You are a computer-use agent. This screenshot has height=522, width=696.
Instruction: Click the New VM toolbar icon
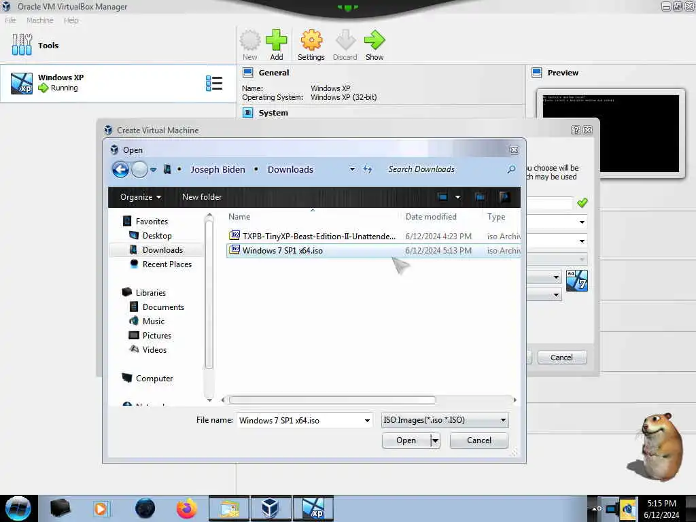[x=250, y=40]
